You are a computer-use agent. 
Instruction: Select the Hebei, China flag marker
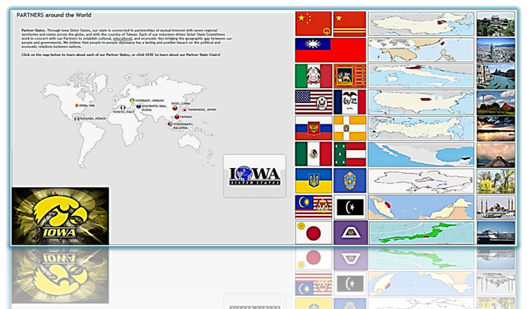click(175, 108)
